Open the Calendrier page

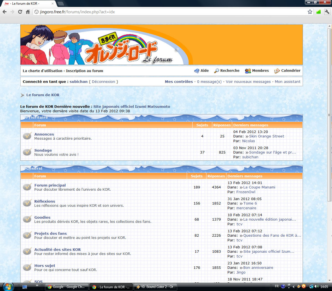pos(287,71)
